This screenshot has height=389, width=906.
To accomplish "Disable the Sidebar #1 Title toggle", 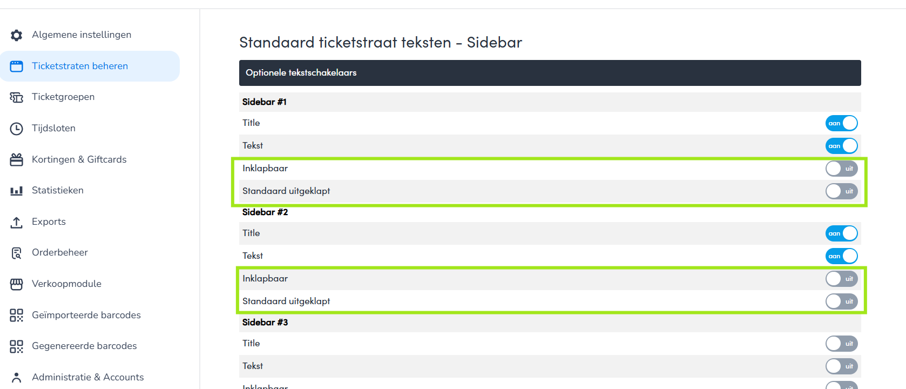I will (x=841, y=123).
